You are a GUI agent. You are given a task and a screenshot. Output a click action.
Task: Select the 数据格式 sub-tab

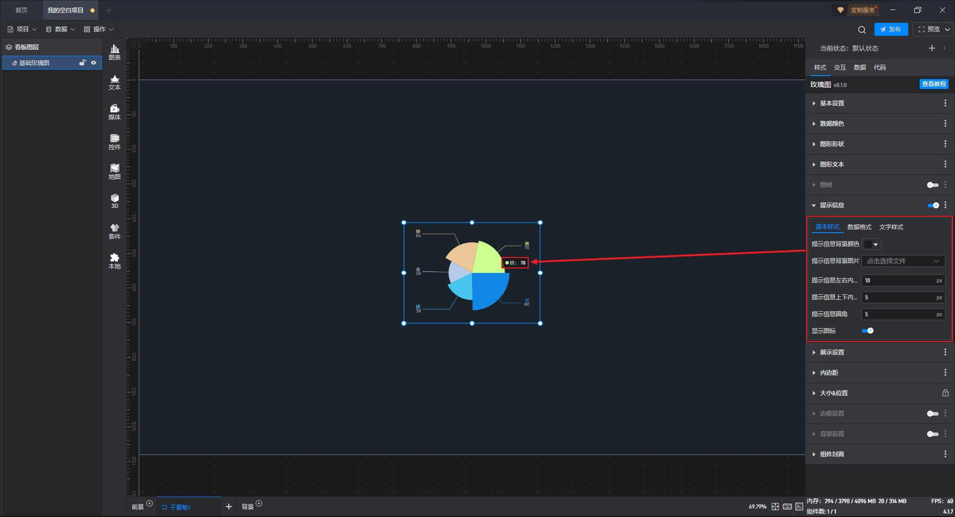click(859, 227)
